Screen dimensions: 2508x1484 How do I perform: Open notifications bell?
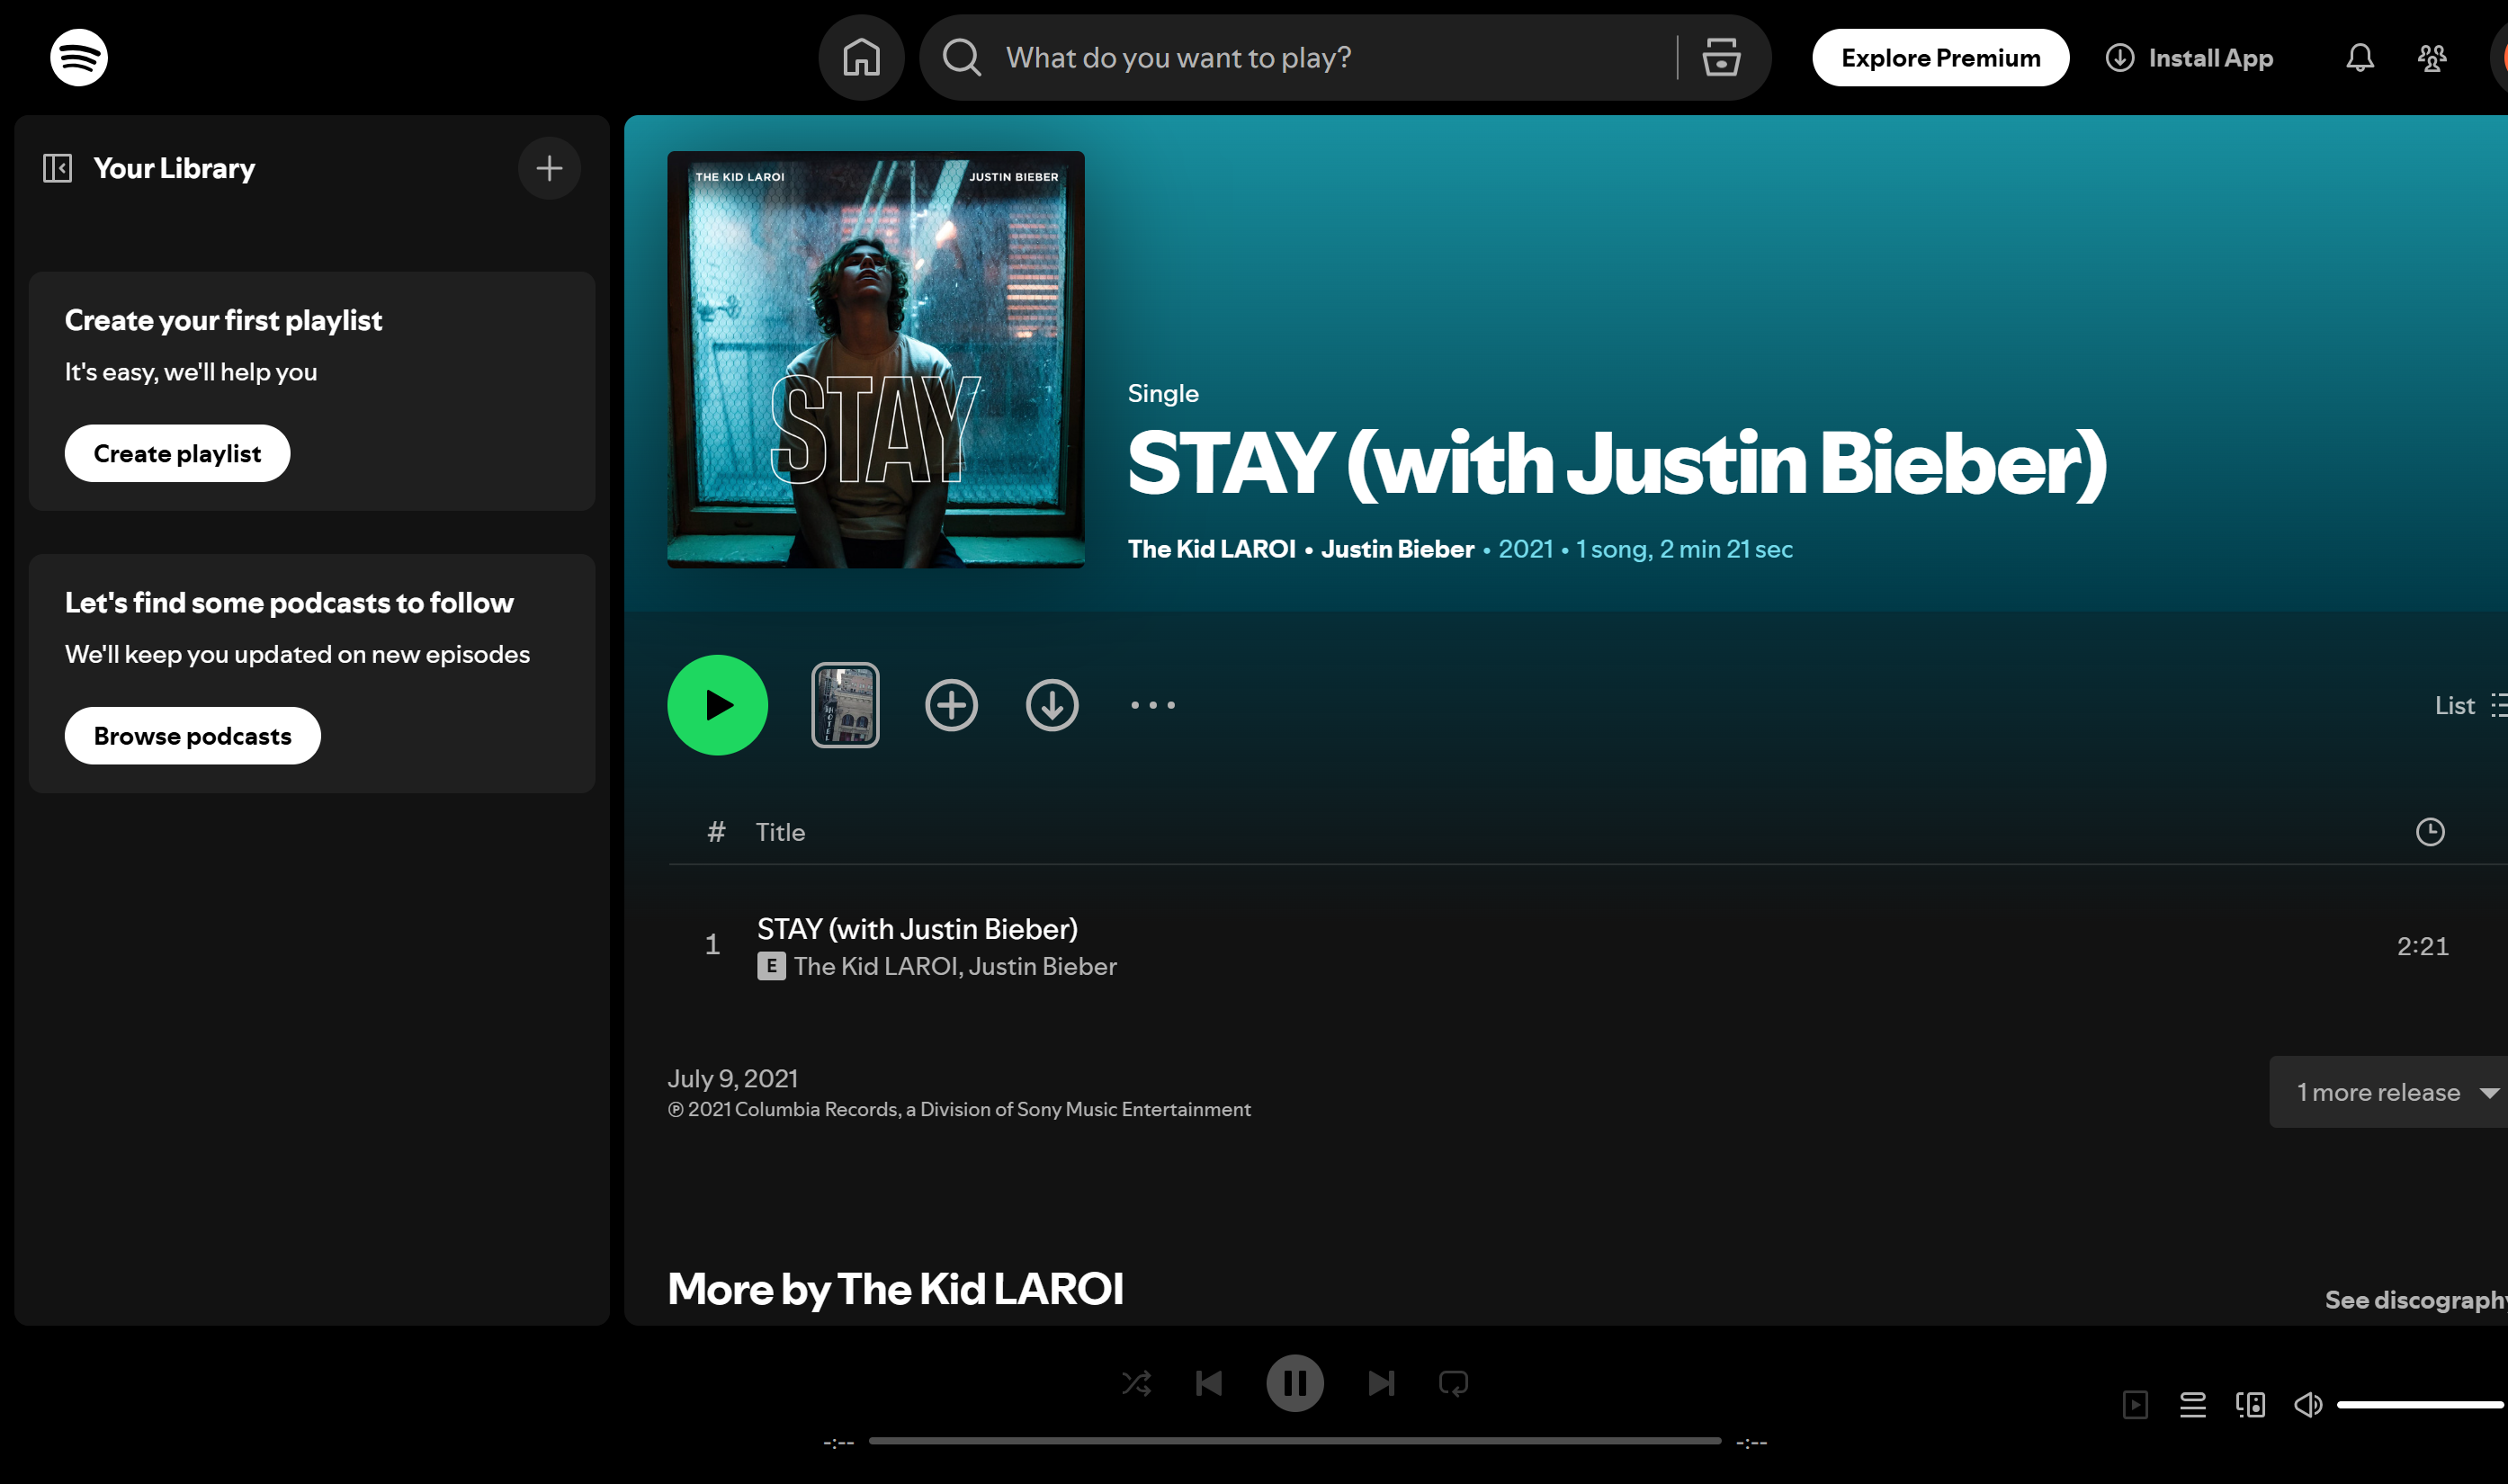point(2359,58)
